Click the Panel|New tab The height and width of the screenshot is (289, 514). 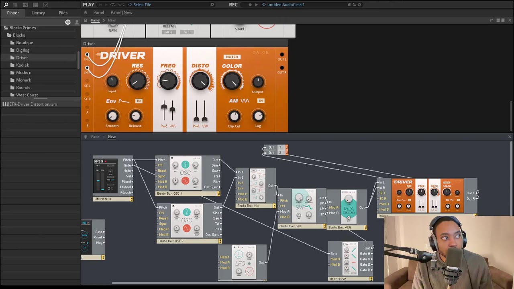click(121, 12)
